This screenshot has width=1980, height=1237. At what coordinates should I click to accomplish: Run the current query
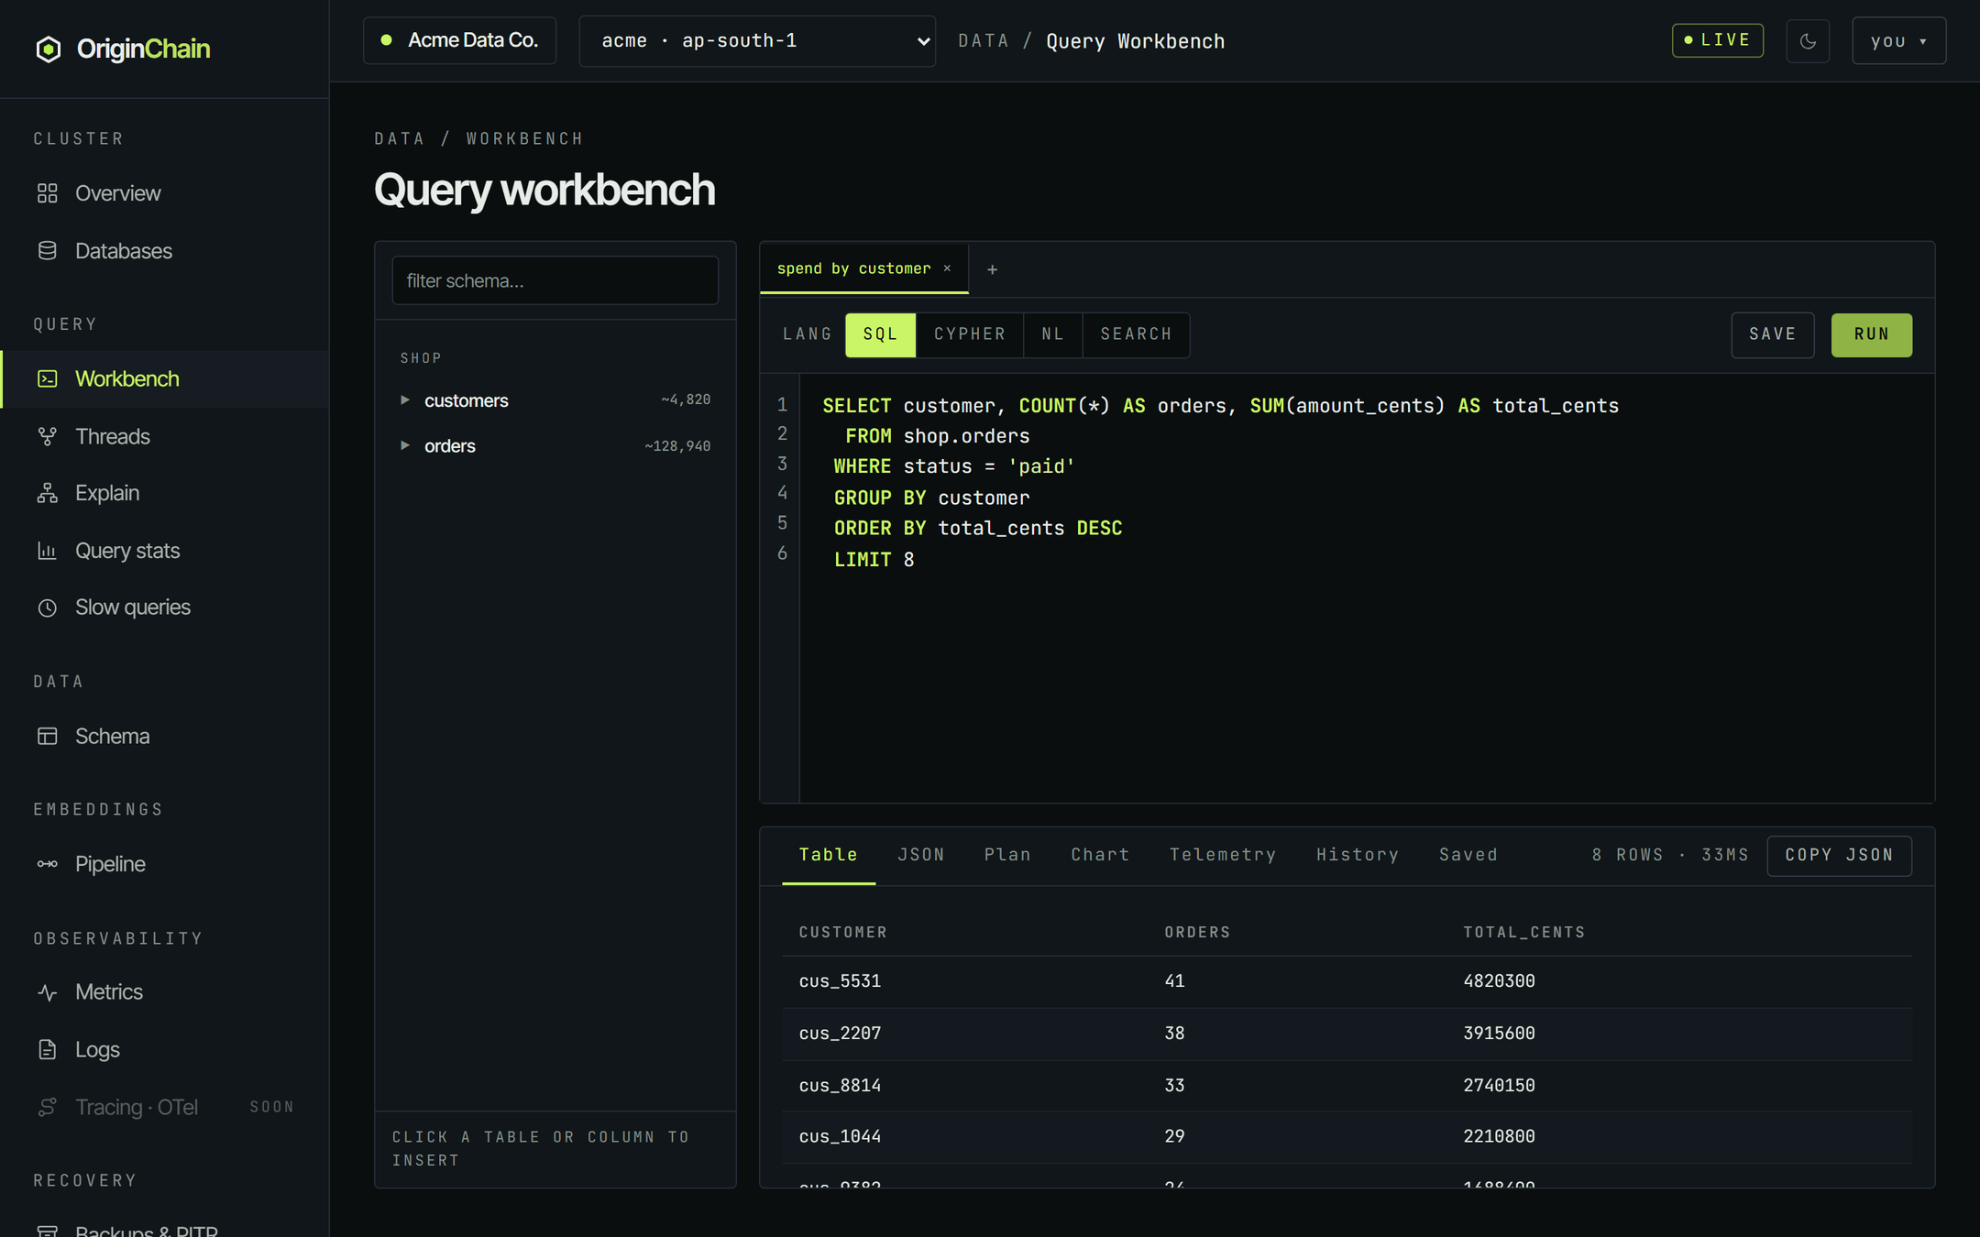[1872, 334]
